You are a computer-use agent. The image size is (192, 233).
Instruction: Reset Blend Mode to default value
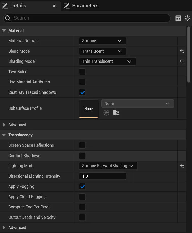tap(182, 51)
